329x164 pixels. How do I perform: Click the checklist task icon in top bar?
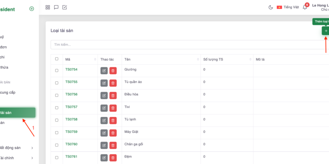click(65, 7)
